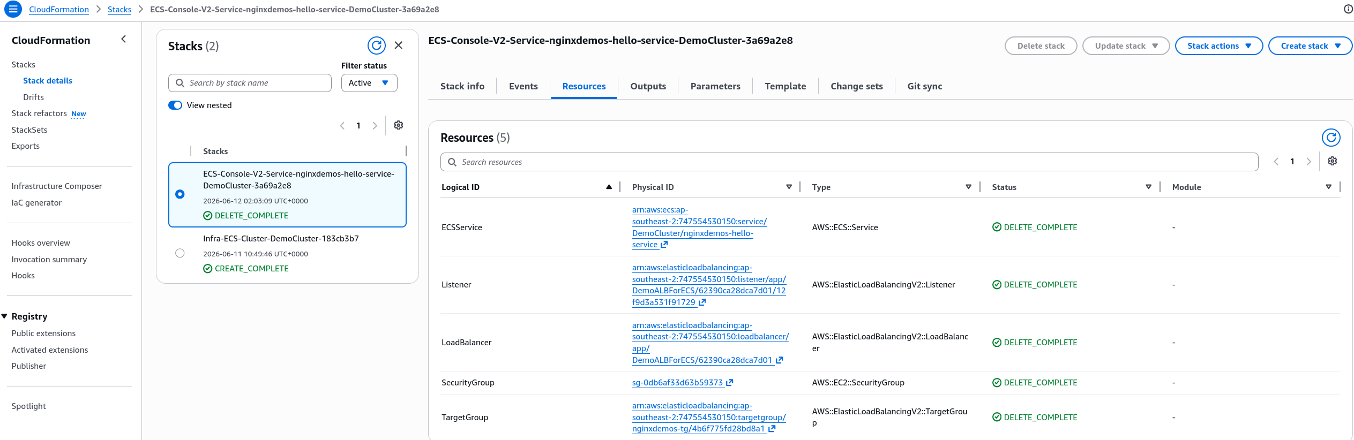Toggle the View nested switch
Viewport: 1354px width, 440px height.
pos(175,105)
